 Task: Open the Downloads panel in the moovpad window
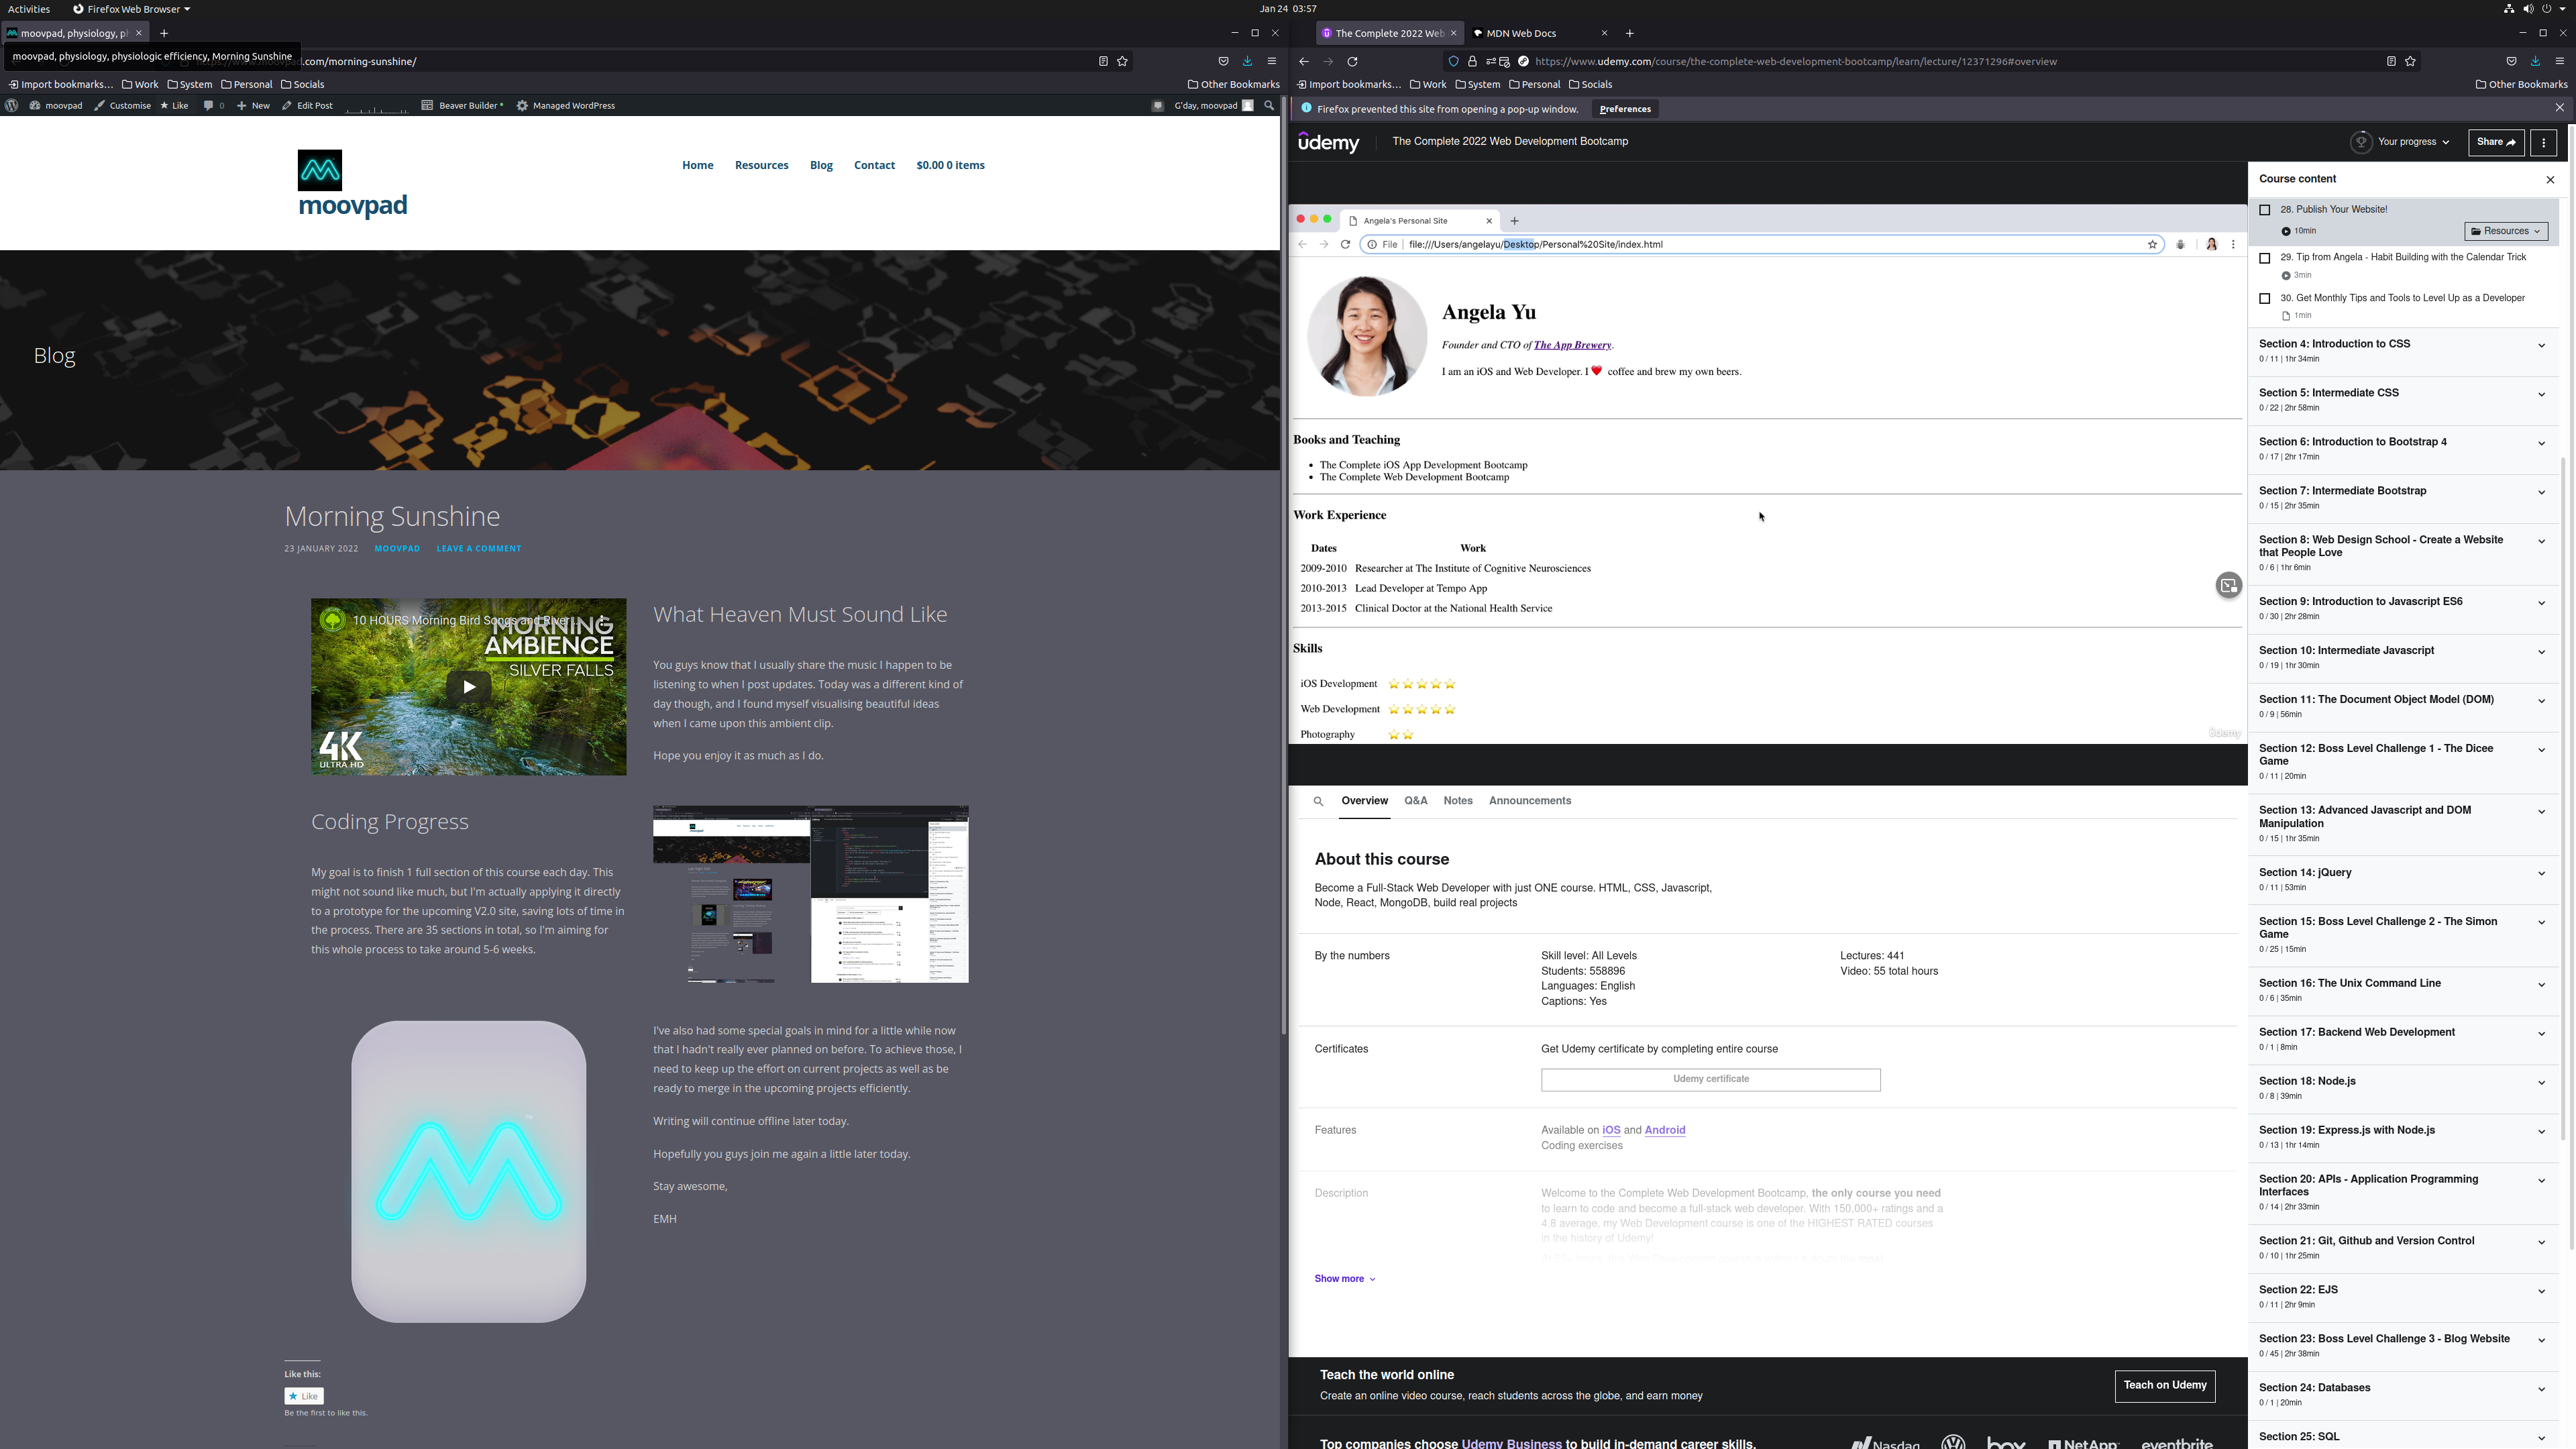[x=1247, y=61]
